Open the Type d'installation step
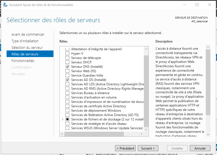 (25, 41)
